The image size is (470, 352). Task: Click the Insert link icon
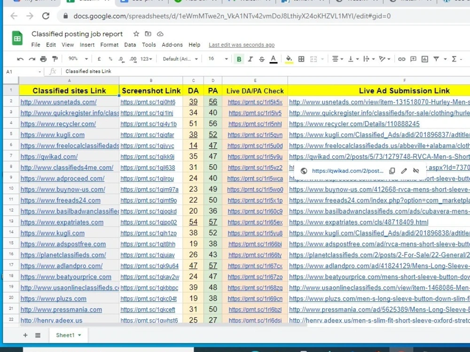(402, 59)
